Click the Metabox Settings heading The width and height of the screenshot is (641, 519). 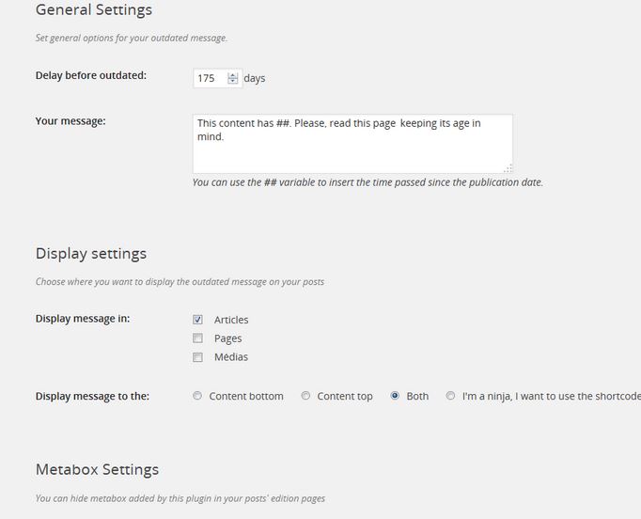(97, 469)
